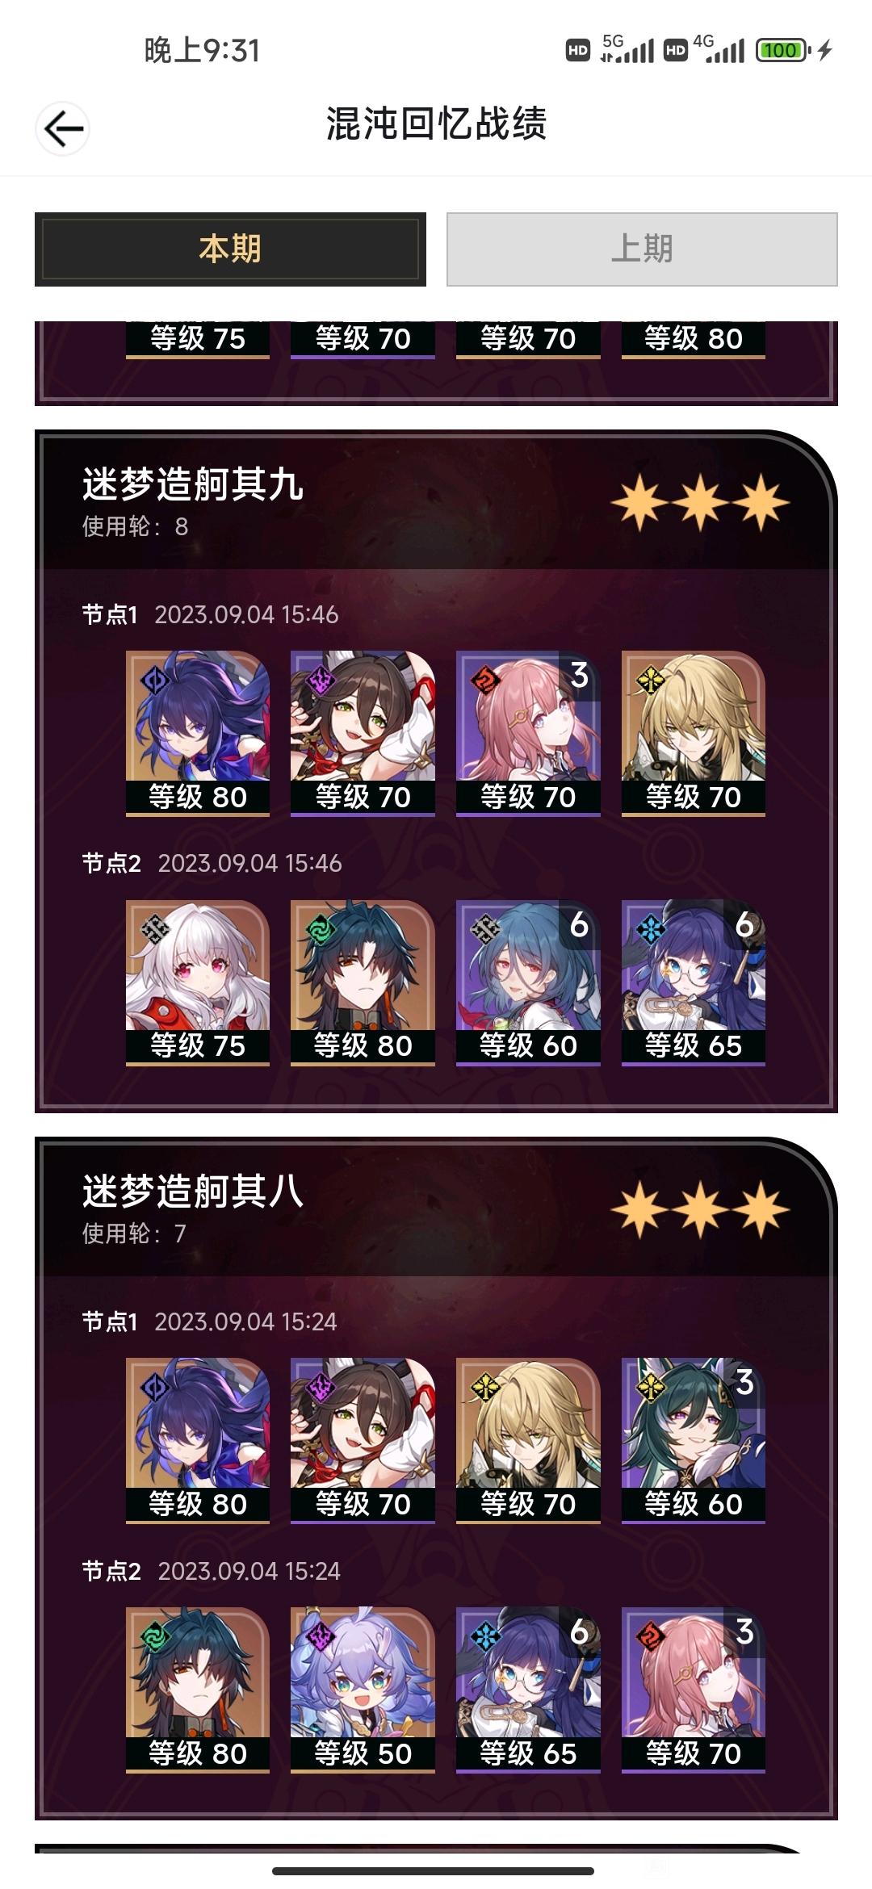Open Blade level 80 portrait in 其八 节点2
This screenshot has width=872, height=1889.
coord(198,1690)
